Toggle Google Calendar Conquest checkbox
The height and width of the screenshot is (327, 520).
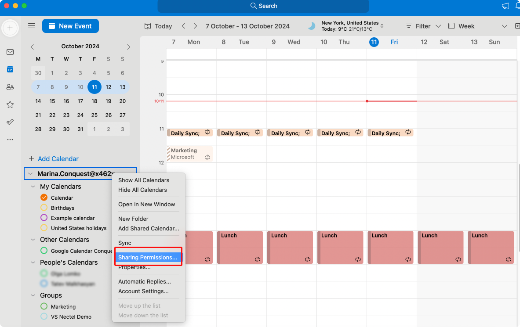pyautogui.click(x=44, y=251)
